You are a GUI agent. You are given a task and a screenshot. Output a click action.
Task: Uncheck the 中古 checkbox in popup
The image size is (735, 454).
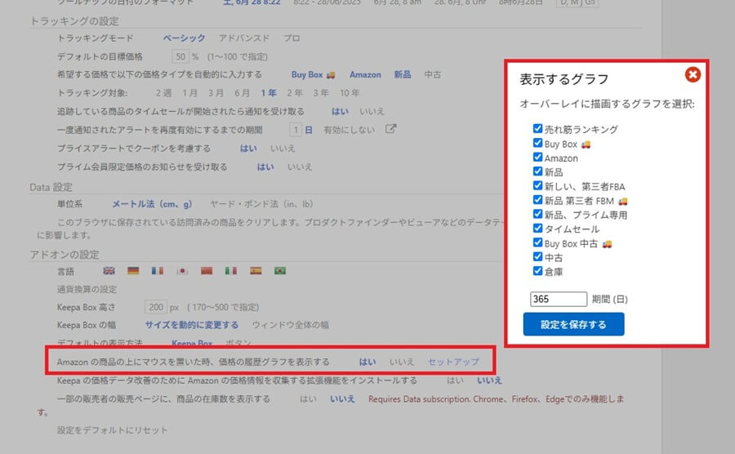537,256
